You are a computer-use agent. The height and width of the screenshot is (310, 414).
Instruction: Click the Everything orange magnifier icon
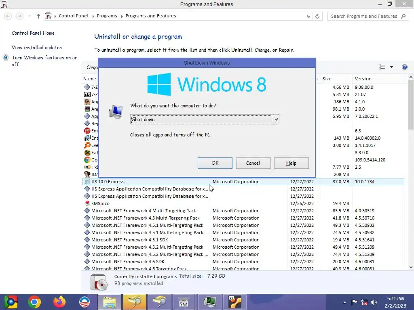point(87,145)
